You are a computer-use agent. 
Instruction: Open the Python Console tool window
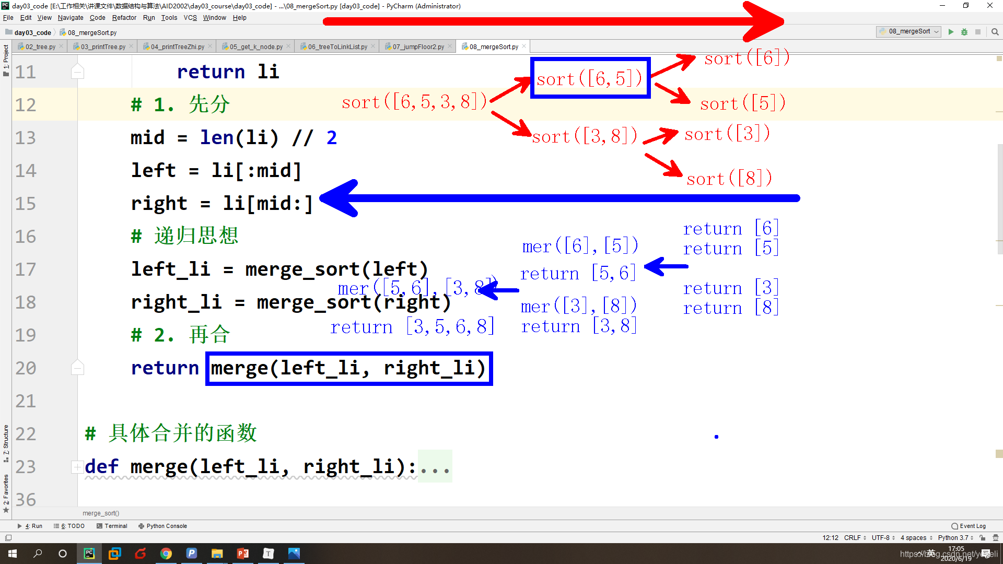click(162, 526)
